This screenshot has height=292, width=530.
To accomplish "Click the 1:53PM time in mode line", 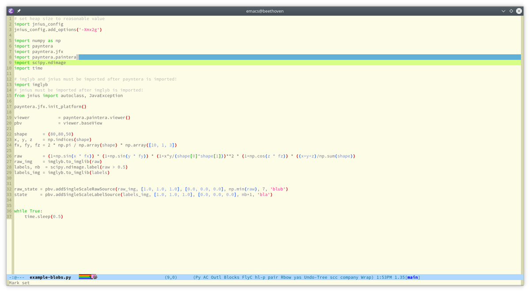I will 385,277.
